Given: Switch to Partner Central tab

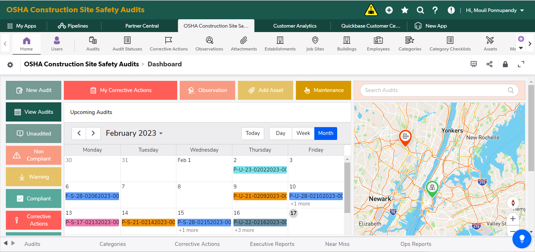Looking at the screenshot, I should point(142,26).
